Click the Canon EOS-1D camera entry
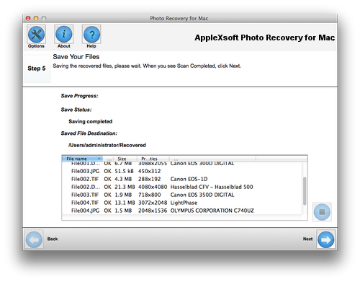Image resolution: width=360 pixels, height=282 pixels. point(189,179)
